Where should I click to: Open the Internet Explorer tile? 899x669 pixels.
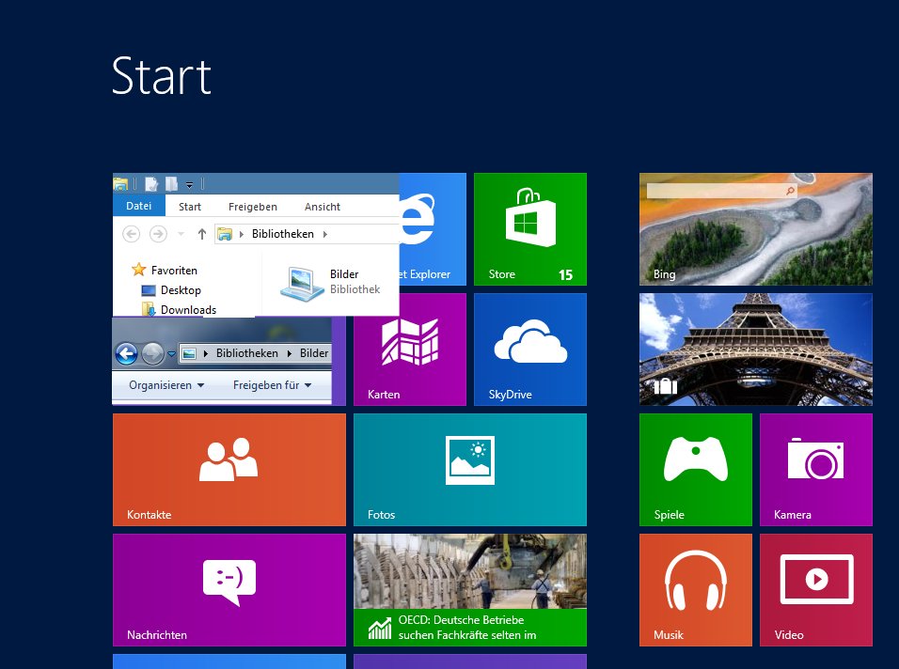point(433,229)
